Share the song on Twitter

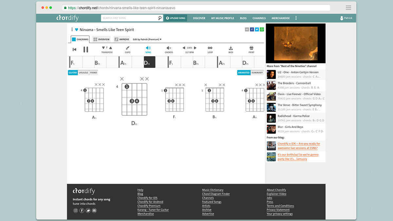[x=257, y=29]
